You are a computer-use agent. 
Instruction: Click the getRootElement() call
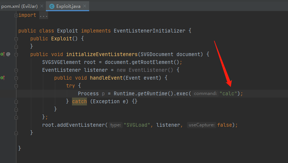(x=156, y=62)
